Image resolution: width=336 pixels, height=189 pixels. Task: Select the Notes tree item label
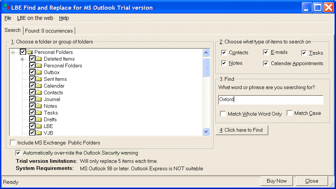[51, 106]
